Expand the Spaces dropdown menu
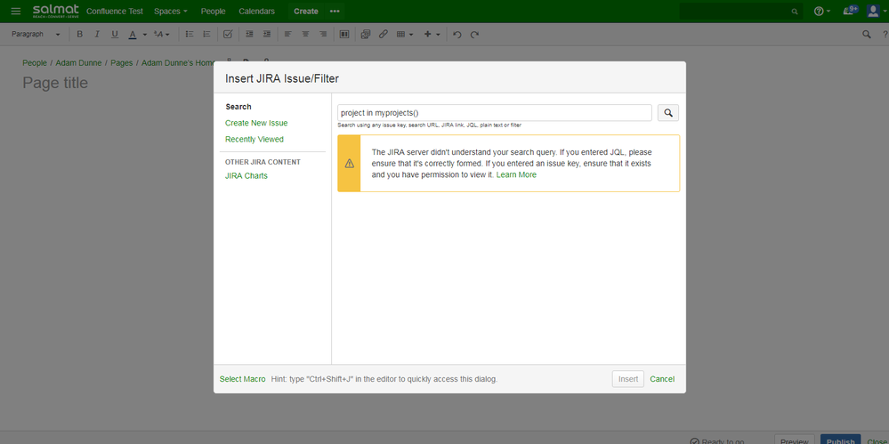Image resolution: width=889 pixels, height=444 pixels. click(170, 12)
